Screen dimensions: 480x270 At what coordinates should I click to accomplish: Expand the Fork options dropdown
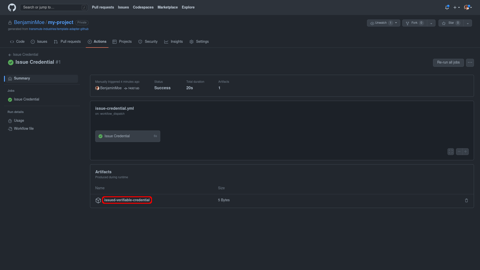(431, 23)
